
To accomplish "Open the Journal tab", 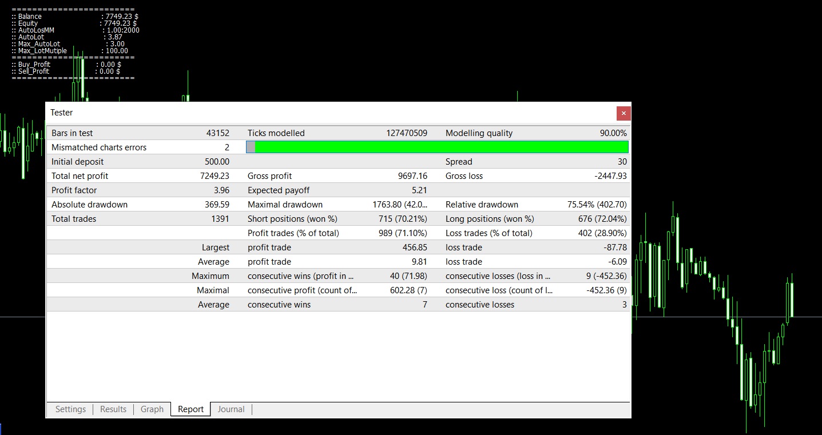I will point(231,409).
